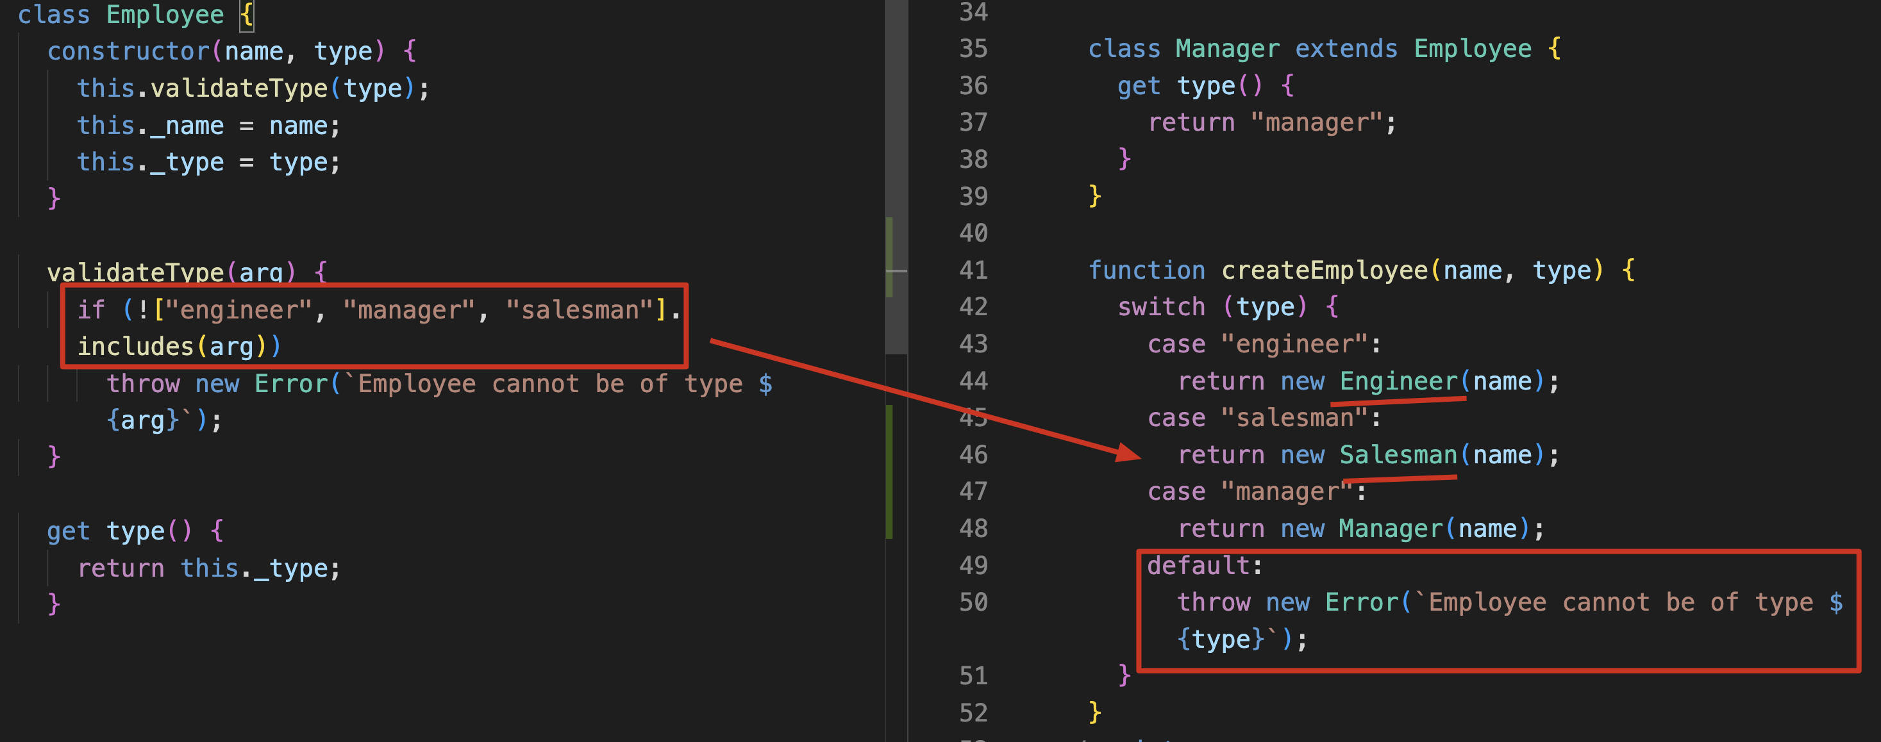Click 'this.validateType(type);' line
Screen dimensions: 1881x742
(253, 88)
